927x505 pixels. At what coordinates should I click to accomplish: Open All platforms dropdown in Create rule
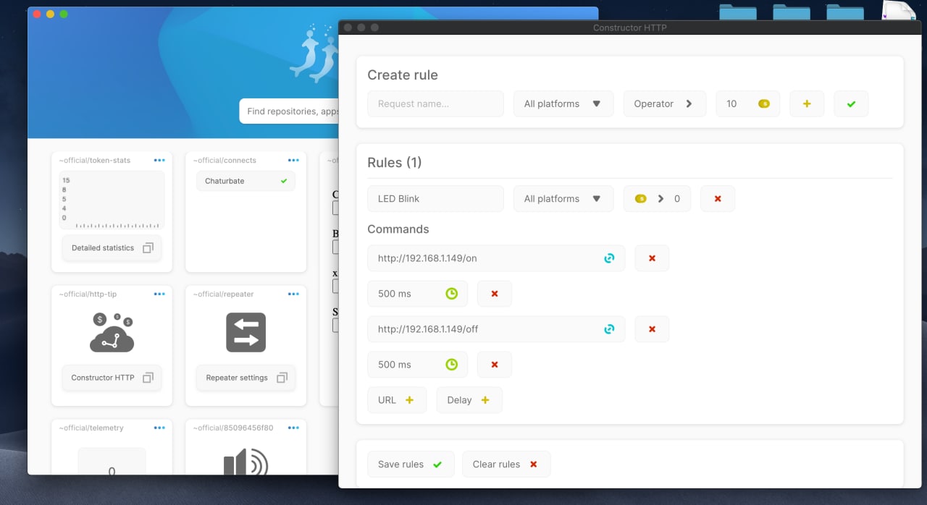(563, 103)
